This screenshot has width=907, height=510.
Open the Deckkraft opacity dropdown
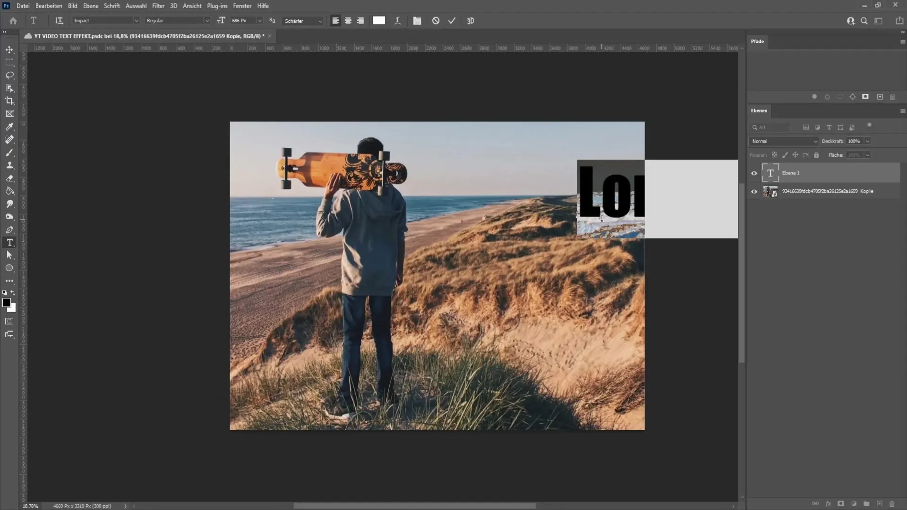click(867, 141)
